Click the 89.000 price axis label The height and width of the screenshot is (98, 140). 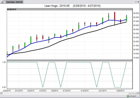pyautogui.click(x=136, y=13)
